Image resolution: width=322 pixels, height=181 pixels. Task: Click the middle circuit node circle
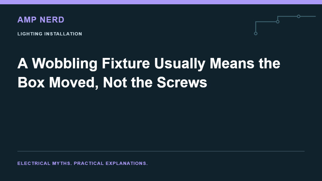[278, 22]
